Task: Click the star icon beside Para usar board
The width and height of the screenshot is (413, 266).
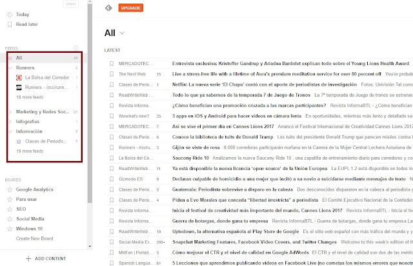Action: 10,199
